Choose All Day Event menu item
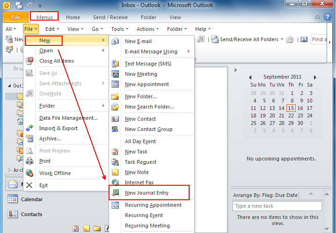This screenshot has width=336, height=233. (152, 142)
